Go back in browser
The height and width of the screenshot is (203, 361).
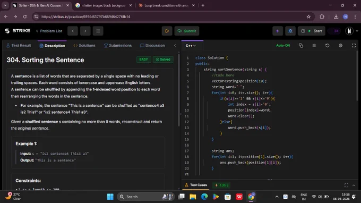[x=6, y=16]
